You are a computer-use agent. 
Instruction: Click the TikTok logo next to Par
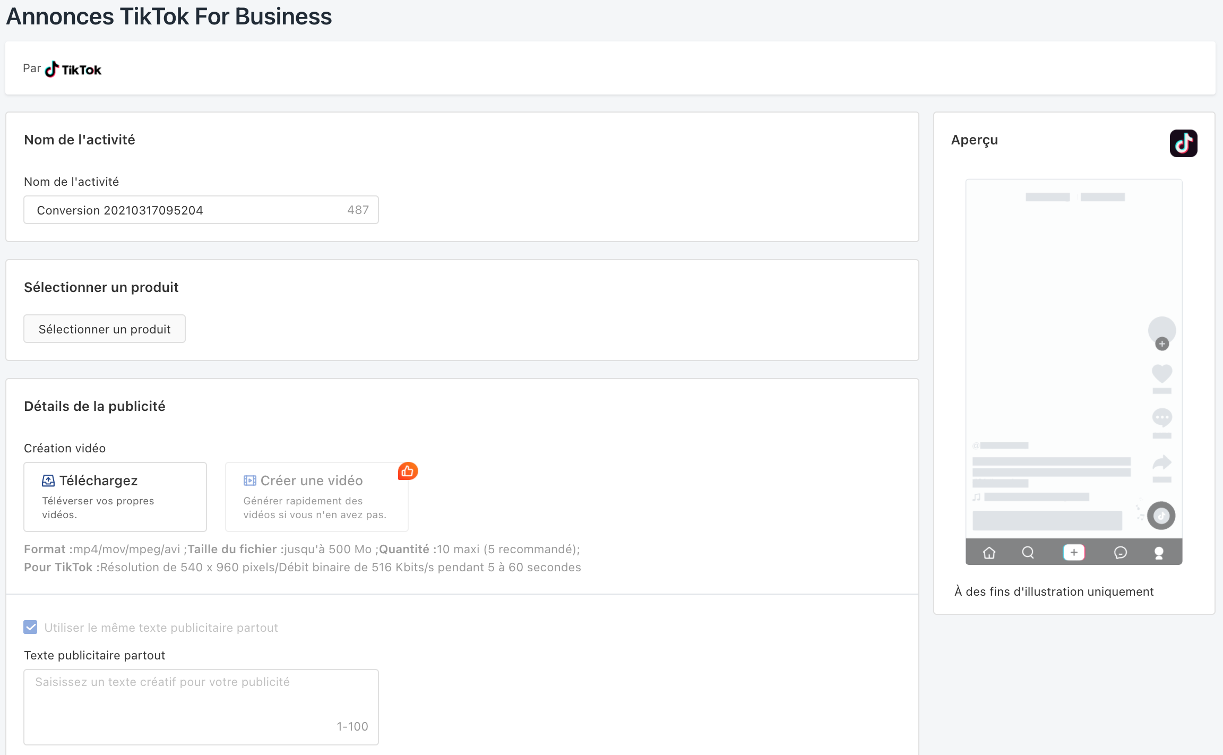tap(73, 69)
